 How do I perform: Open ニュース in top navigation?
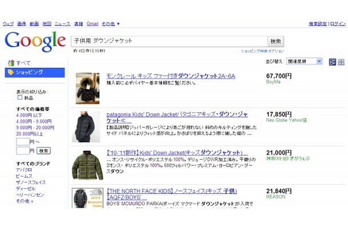pyautogui.click(x=63, y=24)
